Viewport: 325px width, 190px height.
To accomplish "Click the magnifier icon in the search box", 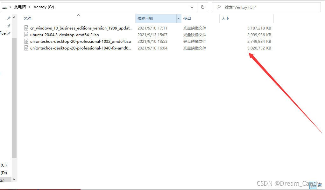I will (x=219, y=7).
